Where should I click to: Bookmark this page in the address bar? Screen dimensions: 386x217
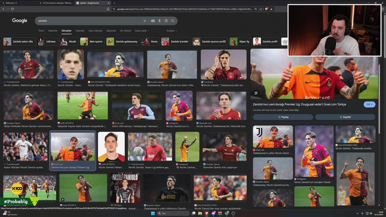point(108,9)
